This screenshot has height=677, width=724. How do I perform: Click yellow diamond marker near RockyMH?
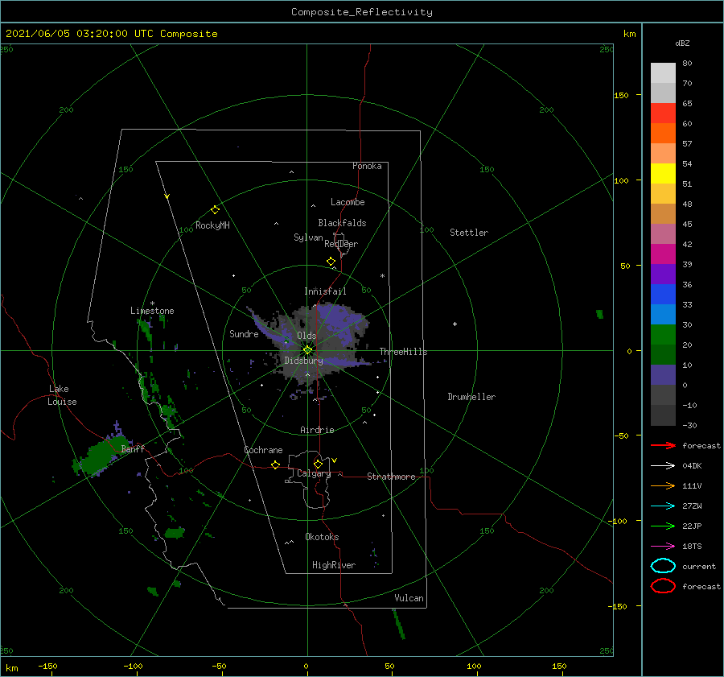(x=215, y=210)
